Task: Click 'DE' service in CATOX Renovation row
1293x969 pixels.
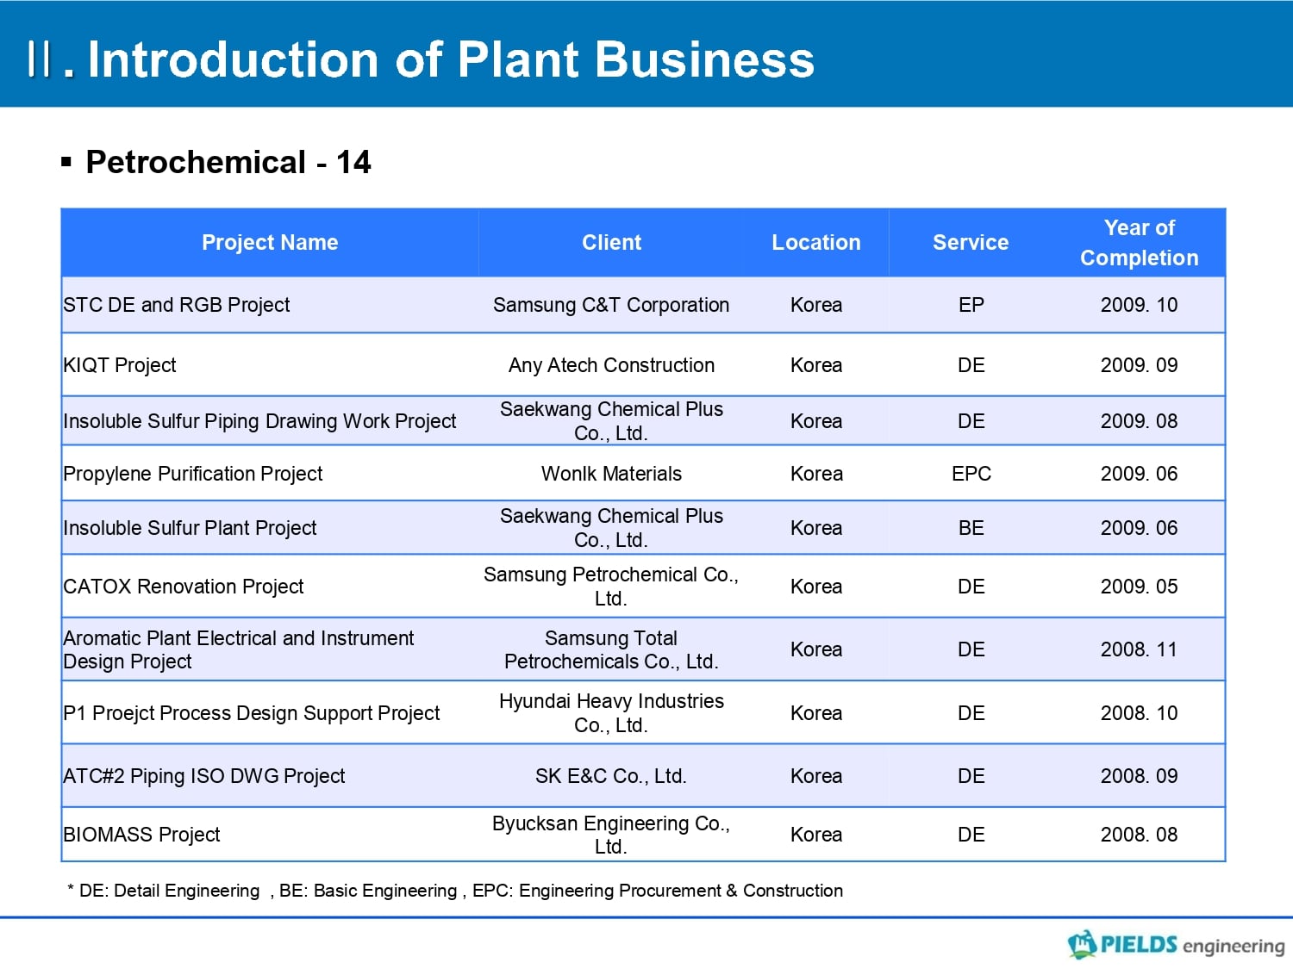Action: (971, 587)
